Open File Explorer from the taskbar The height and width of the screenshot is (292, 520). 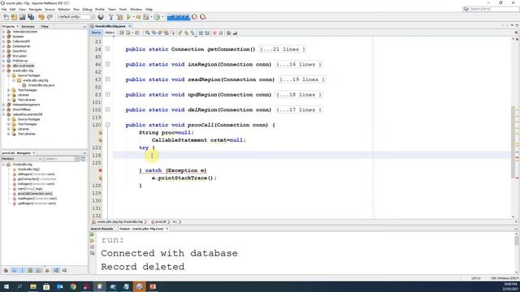pos(33,286)
